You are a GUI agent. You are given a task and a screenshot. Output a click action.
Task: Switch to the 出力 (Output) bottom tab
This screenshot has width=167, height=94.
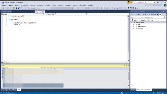pyautogui.click(x=19, y=90)
